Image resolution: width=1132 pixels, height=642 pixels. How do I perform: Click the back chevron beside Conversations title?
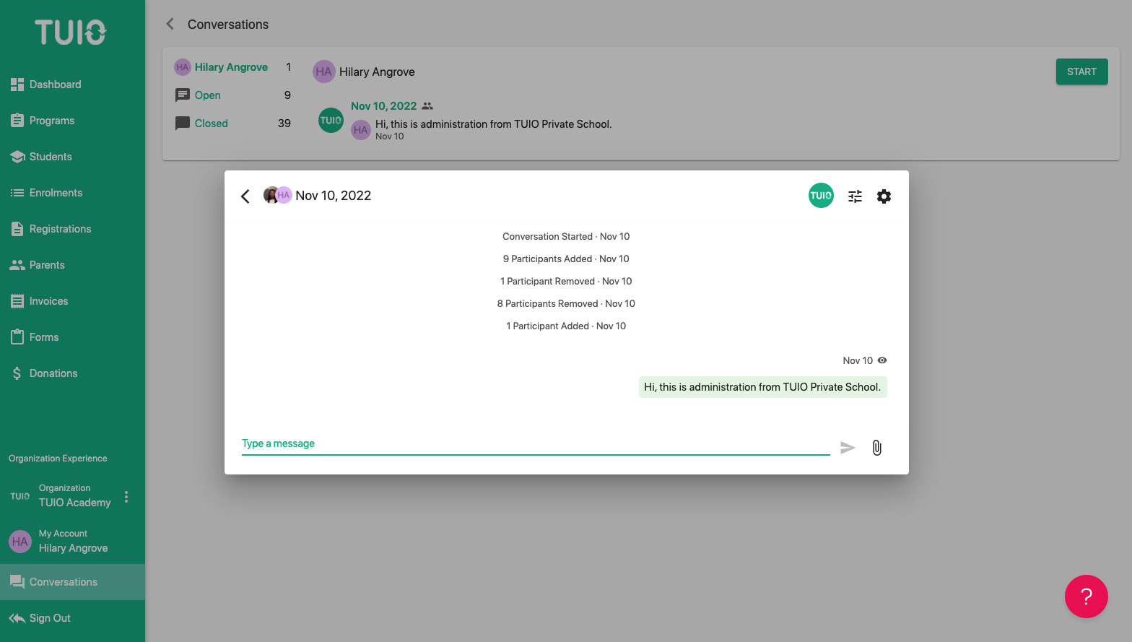(x=170, y=24)
